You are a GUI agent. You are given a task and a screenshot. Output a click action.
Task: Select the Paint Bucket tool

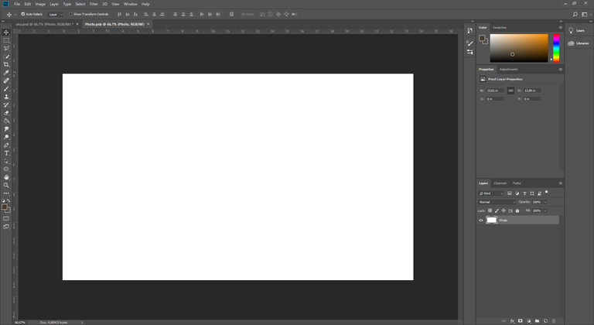[6, 121]
